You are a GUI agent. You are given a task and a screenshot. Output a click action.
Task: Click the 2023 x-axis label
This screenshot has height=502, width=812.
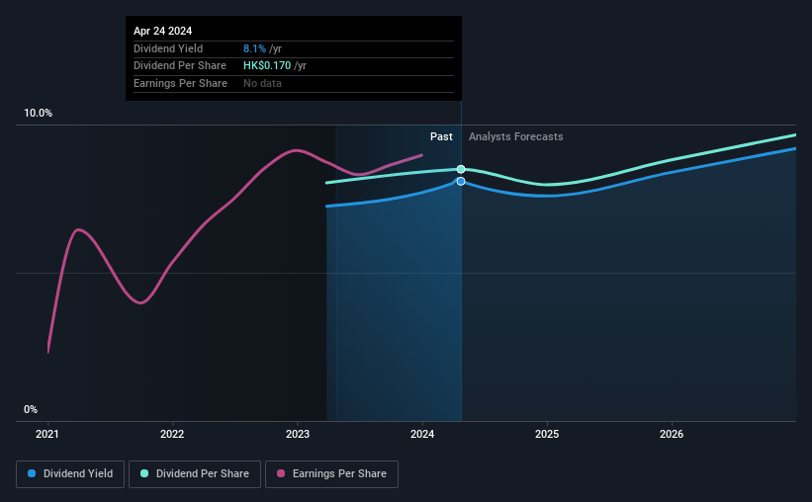(x=298, y=434)
